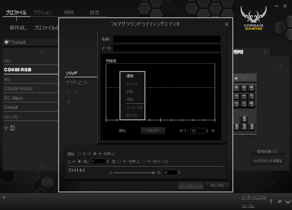Select the CGK65 RGB2 profile
The width and height of the screenshot is (292, 210).
click(x=31, y=89)
